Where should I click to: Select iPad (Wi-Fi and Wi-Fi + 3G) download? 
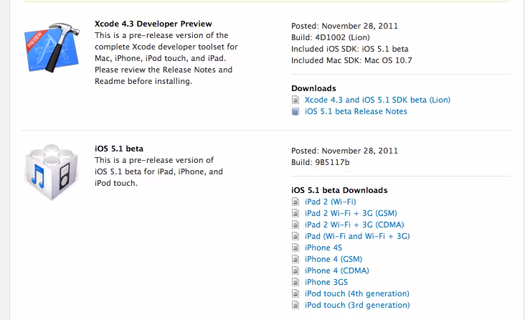(357, 236)
